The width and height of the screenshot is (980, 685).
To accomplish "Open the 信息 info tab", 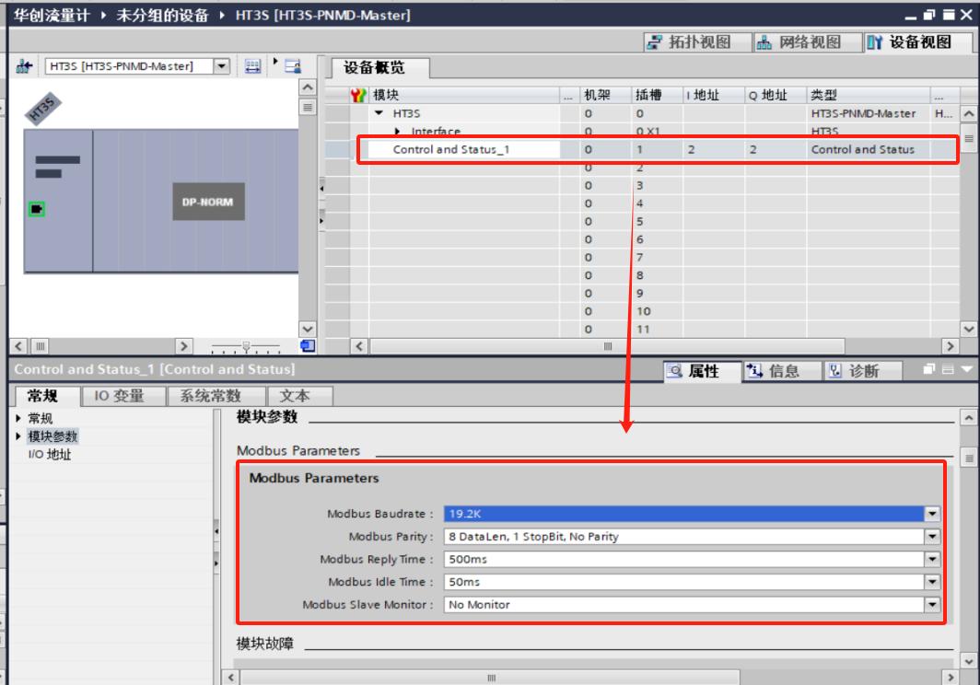I will 782,371.
